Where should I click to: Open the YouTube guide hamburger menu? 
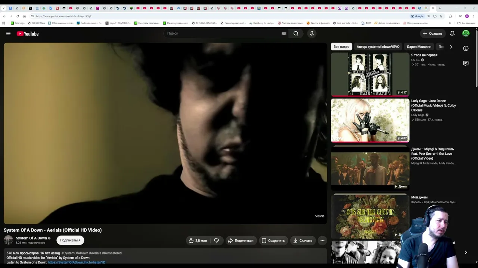pyautogui.click(x=8, y=33)
